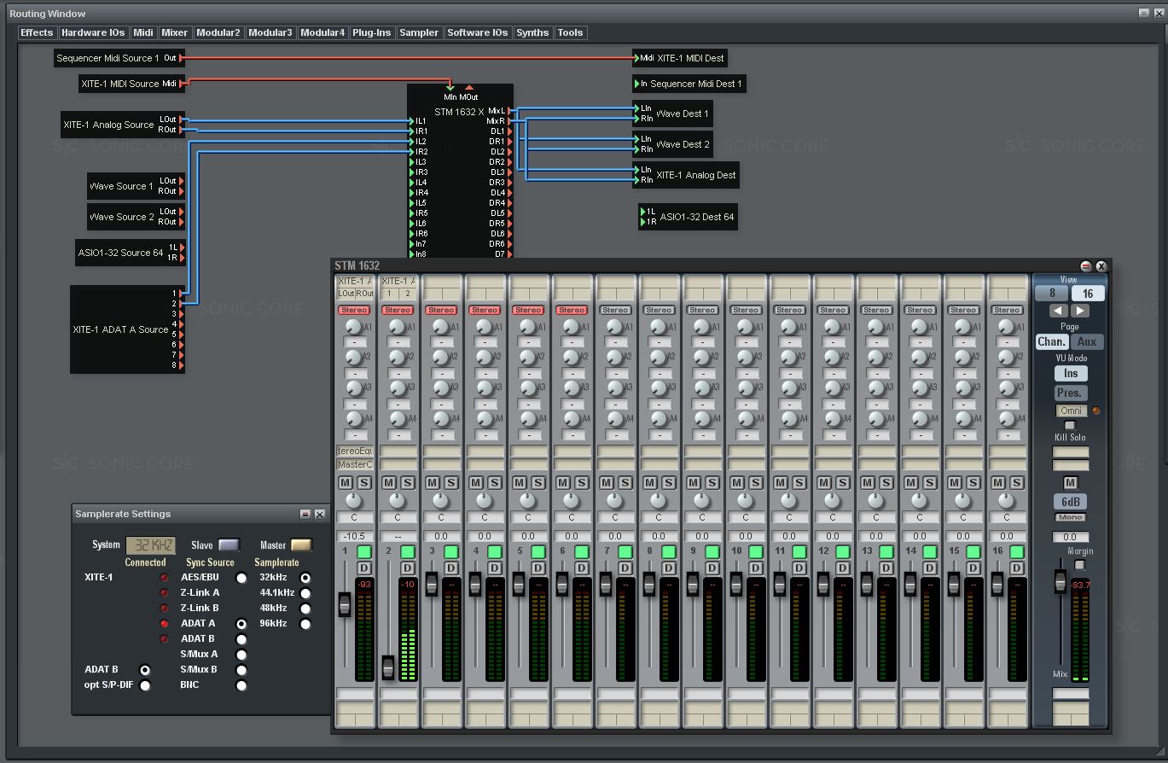Toggle the Mono button in master
This screenshot has width=1168, height=763.
coord(1070,517)
